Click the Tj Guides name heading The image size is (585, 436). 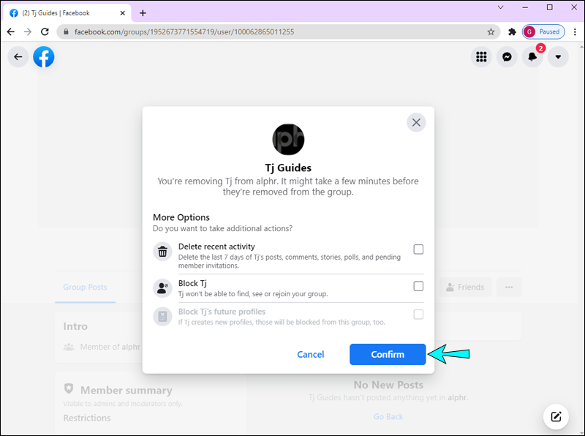[288, 168]
